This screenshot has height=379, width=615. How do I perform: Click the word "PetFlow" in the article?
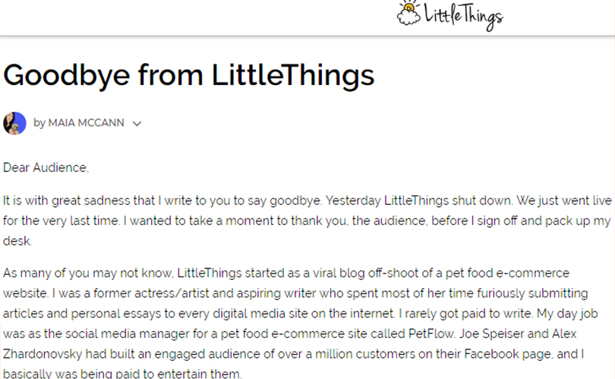(430, 334)
